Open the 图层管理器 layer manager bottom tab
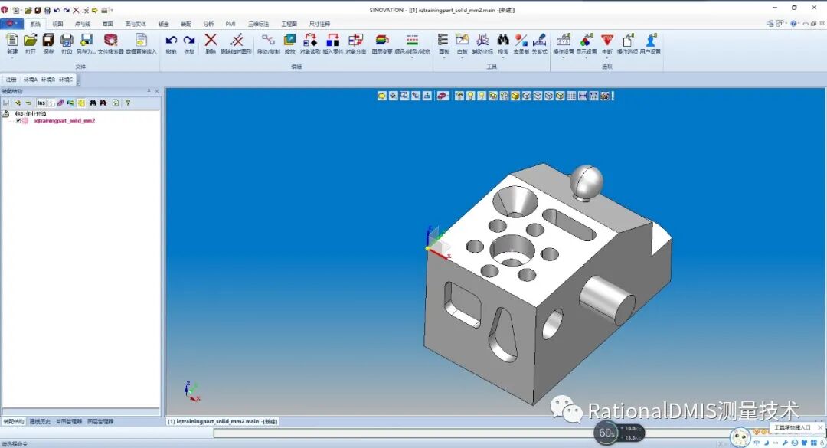Image resolution: width=827 pixels, height=448 pixels. pos(100,422)
